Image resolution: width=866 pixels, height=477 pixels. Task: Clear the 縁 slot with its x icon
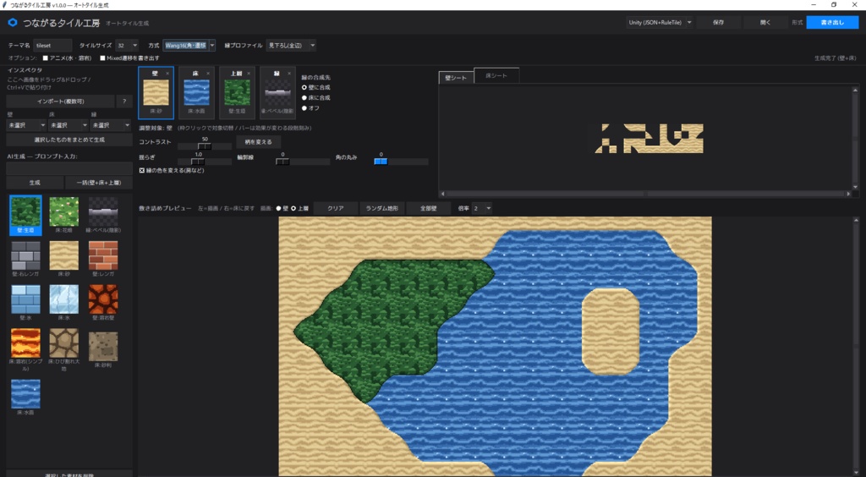click(x=289, y=74)
